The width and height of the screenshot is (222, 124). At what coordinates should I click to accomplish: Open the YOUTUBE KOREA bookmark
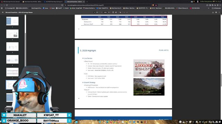click(x=195, y=8)
